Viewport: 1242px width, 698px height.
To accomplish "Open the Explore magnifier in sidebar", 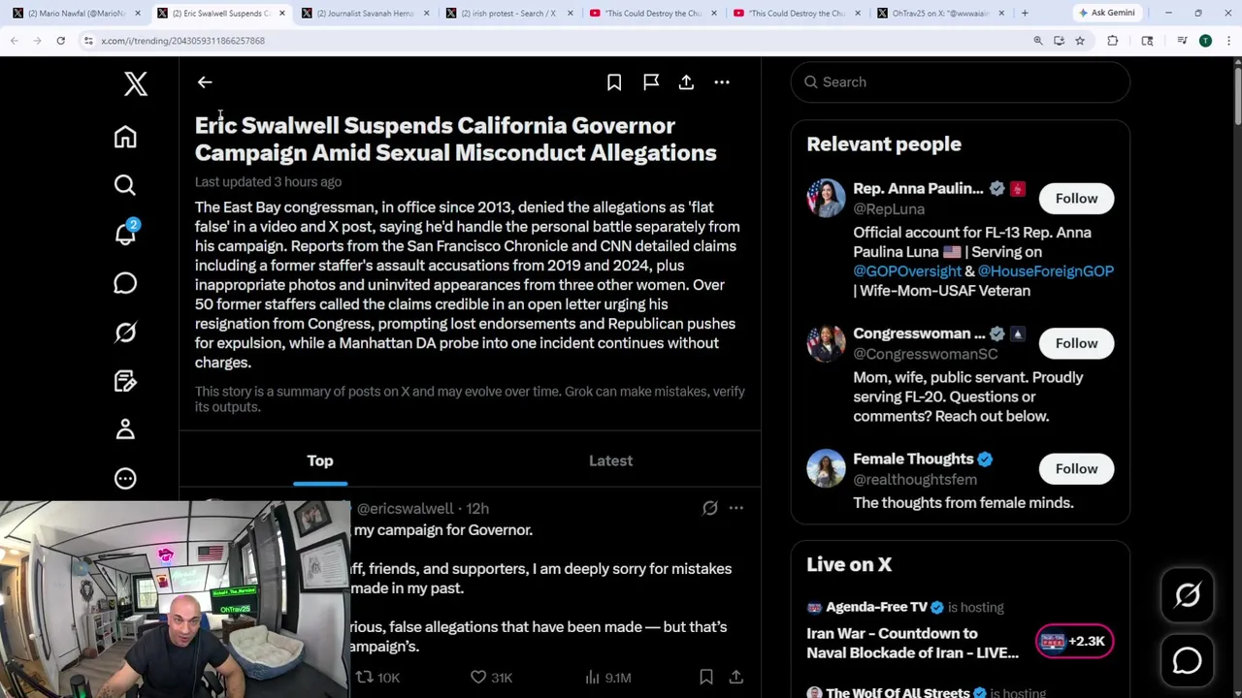I will pyautogui.click(x=125, y=185).
